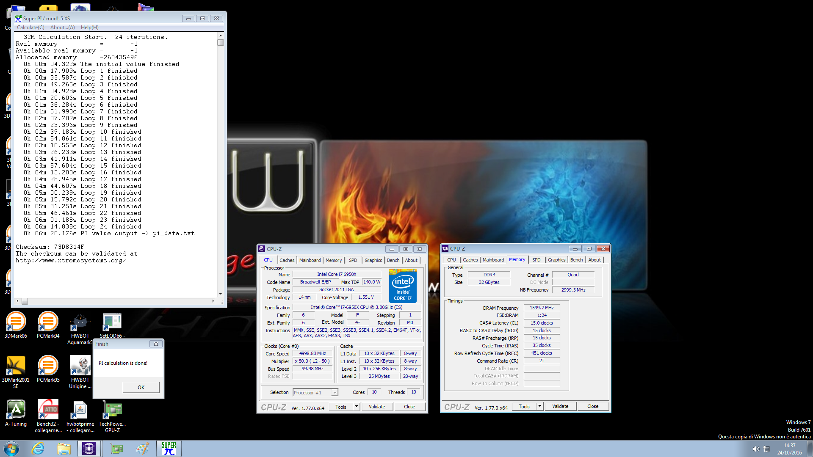Open Bench tab in left CPU-Z
Screen dimensions: 813x457
pos(393,260)
